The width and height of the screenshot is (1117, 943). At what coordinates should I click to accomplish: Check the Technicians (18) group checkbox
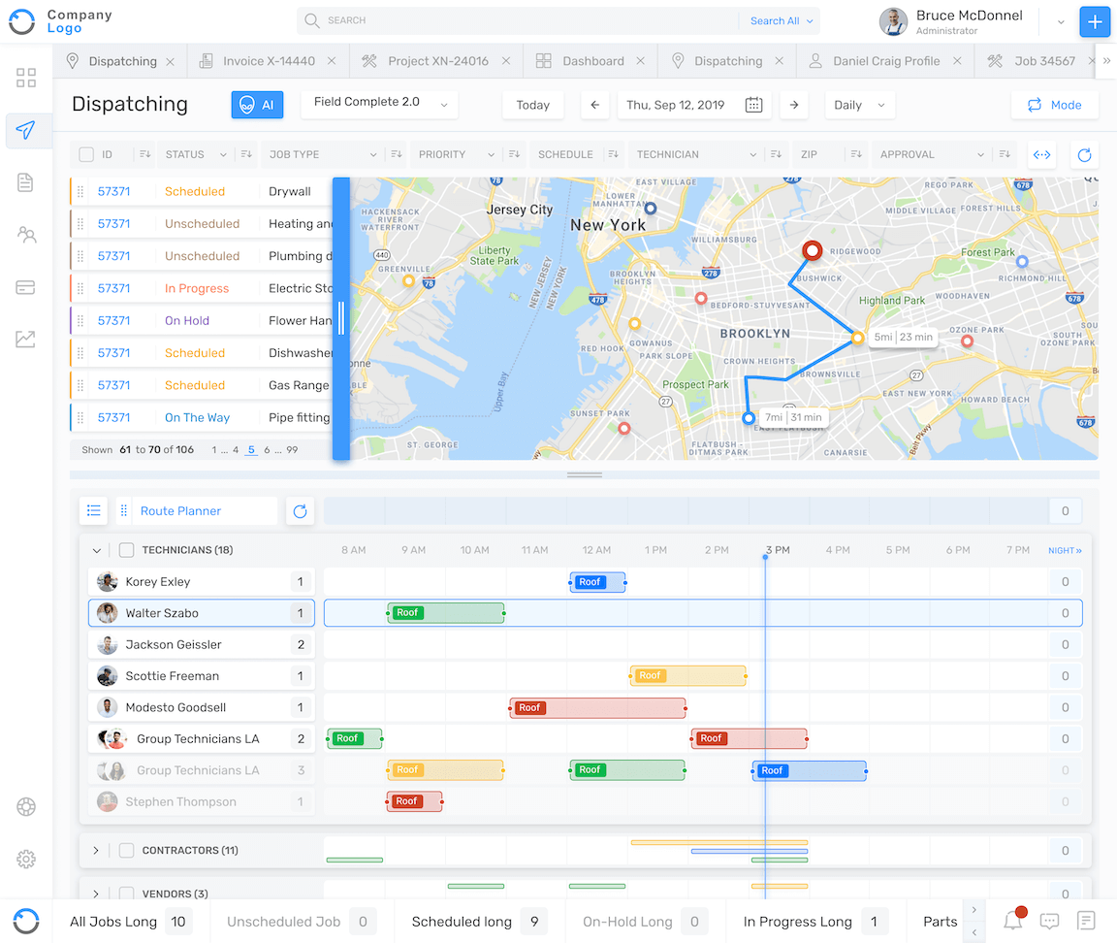point(126,550)
